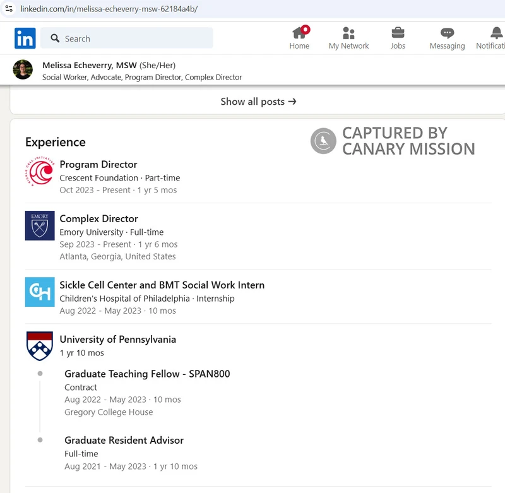Select 'Crescent Foundation · Part-time' text

[x=120, y=178]
